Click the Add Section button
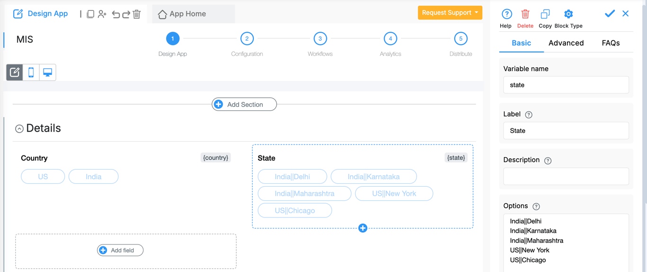This screenshot has height=272, width=647. (x=244, y=104)
